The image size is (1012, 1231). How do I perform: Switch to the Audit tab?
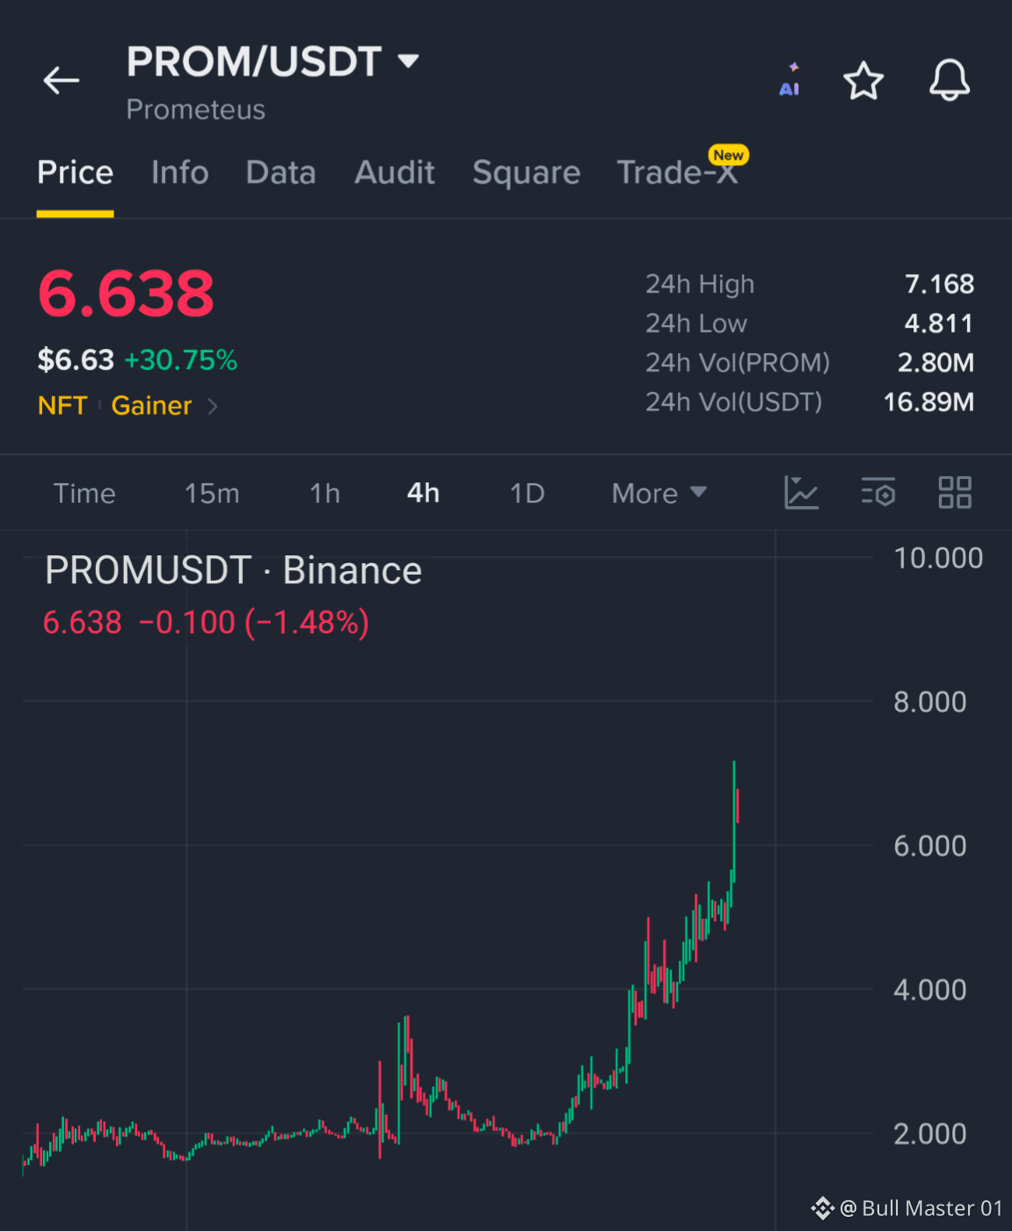(x=395, y=172)
